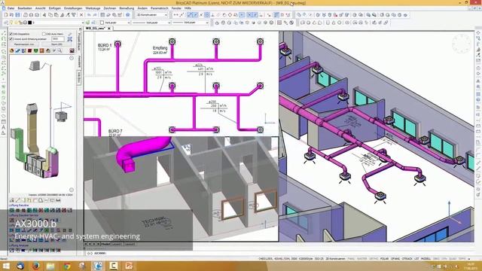Screen dimensions: 482x271
Task: Toggle the CAD Auto-Hatch checkbox
Action: (x=44, y=34)
